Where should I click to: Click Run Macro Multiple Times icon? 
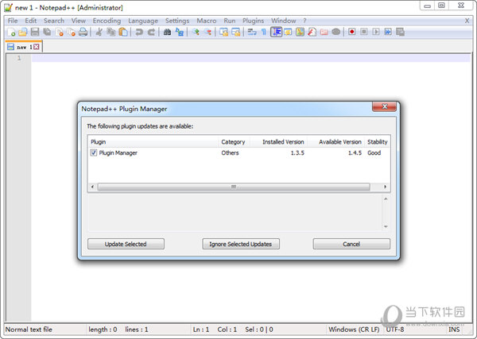point(388,32)
